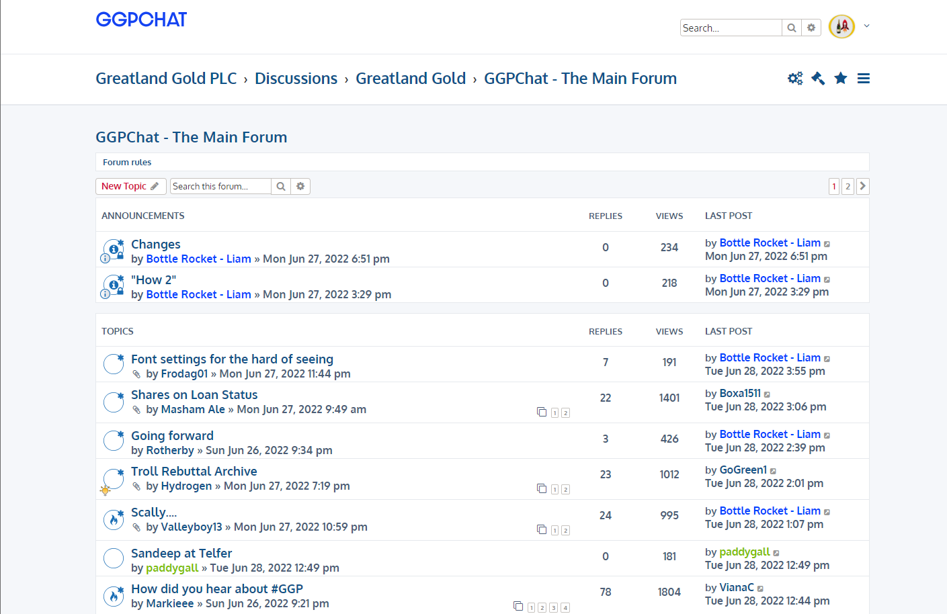Open the Sandeep at Telfer topic
The width and height of the screenshot is (947, 614).
tap(181, 554)
